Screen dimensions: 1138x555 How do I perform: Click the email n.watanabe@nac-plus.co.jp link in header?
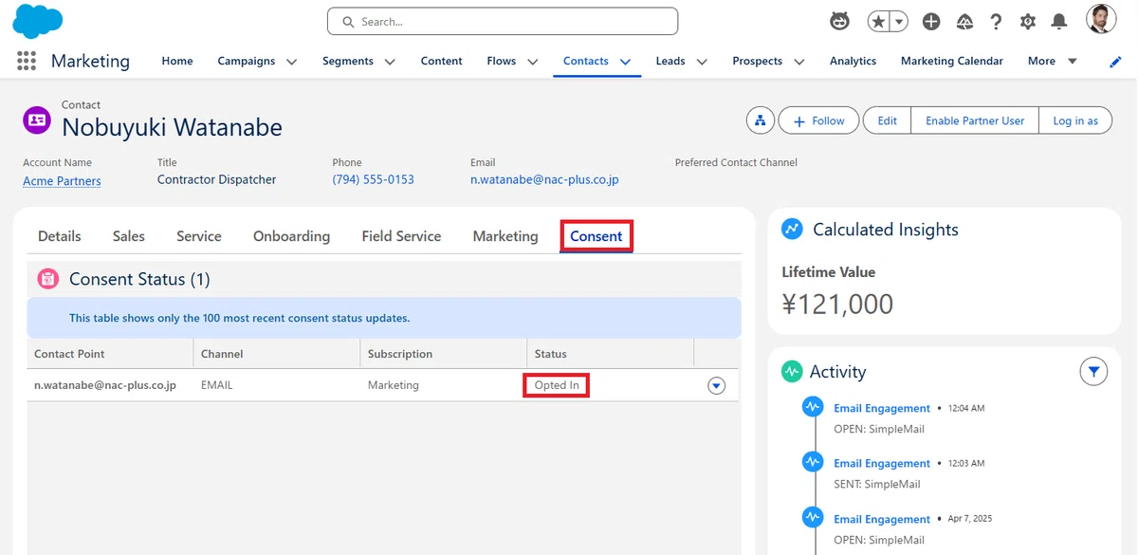544,179
